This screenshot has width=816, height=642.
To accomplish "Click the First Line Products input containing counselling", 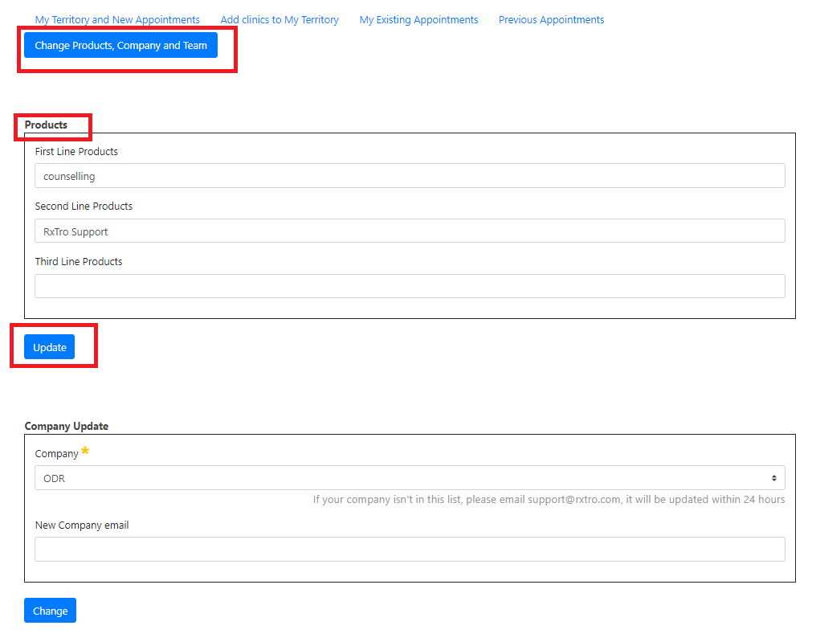I will point(410,175).
